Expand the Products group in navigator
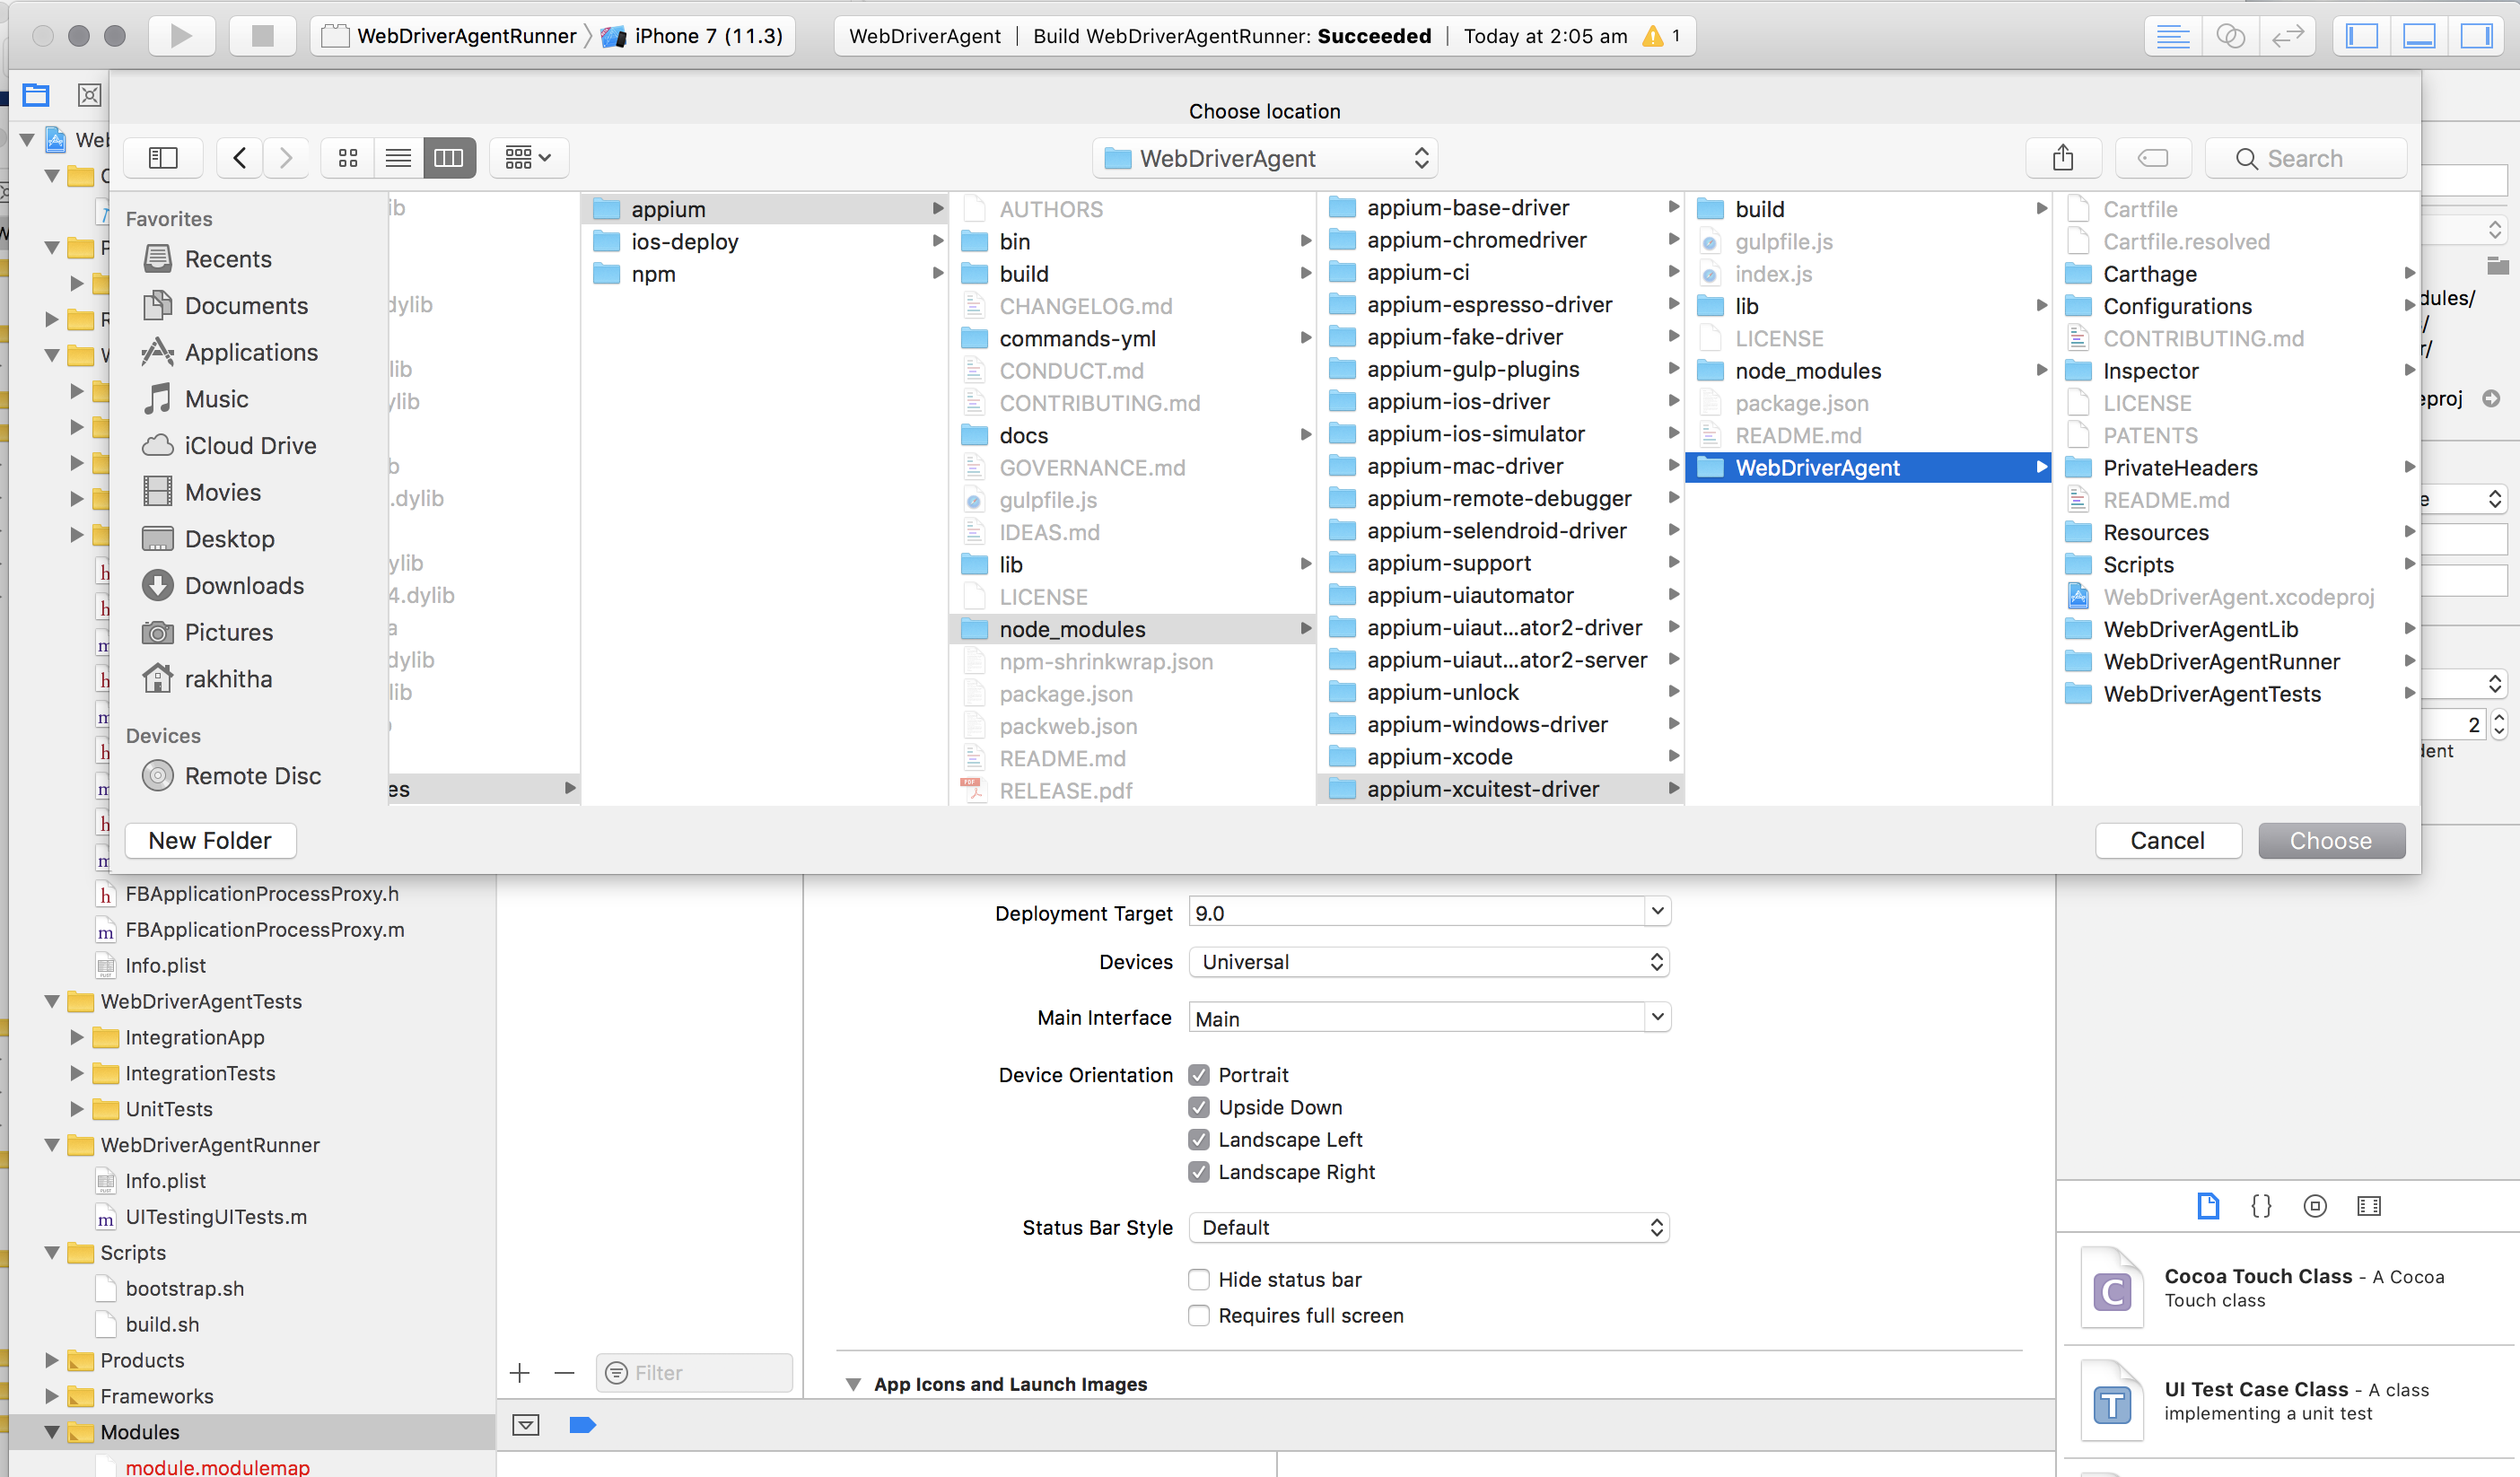The height and width of the screenshot is (1477, 2520). point(52,1361)
